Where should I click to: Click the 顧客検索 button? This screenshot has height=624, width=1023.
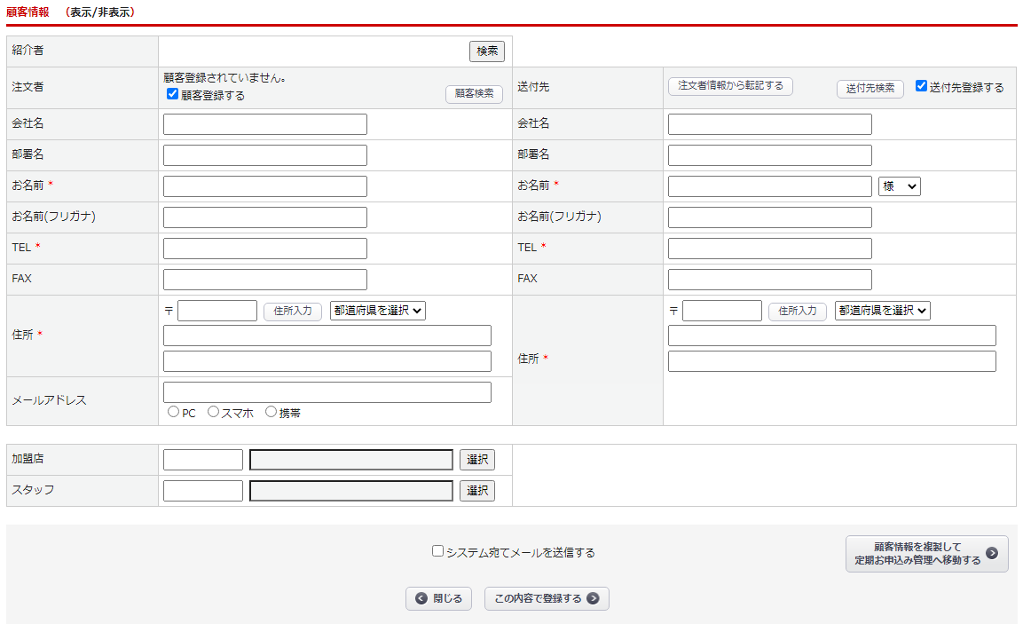pos(474,94)
